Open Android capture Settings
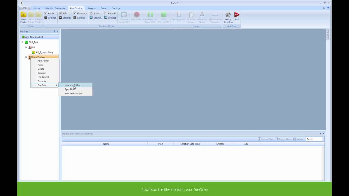349x196 pixels. pyautogui.click(x=110, y=18)
